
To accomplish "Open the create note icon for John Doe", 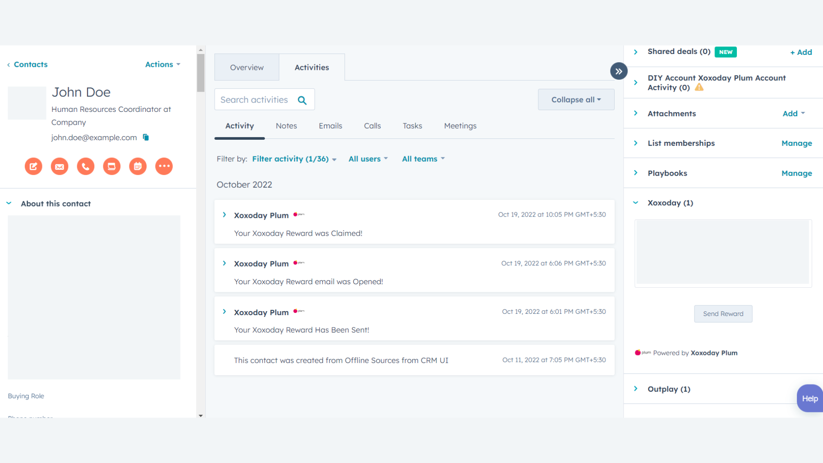I will [33, 166].
